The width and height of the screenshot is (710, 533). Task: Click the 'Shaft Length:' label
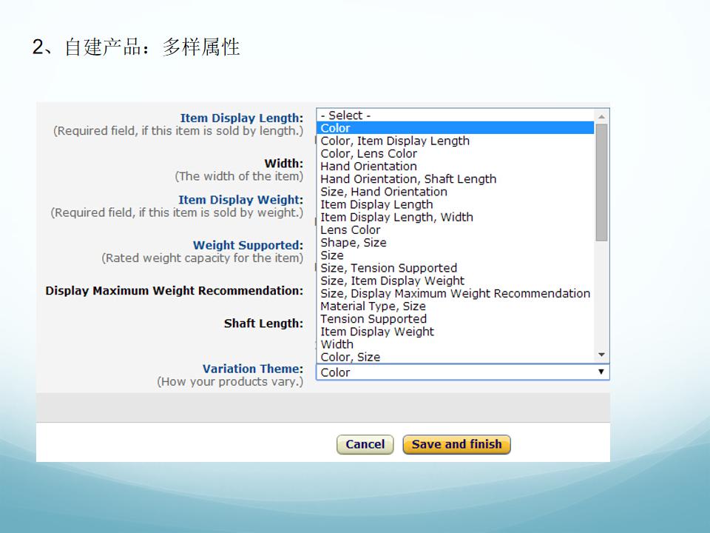coord(263,324)
